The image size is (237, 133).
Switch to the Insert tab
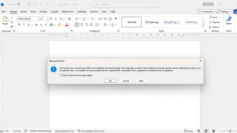(23, 11)
